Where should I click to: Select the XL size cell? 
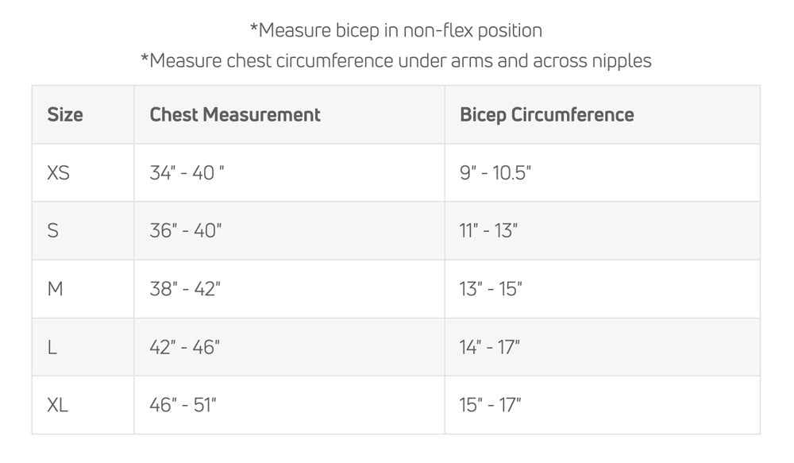pos(83,405)
